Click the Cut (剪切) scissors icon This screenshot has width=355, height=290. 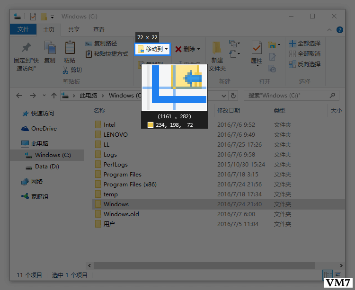(66, 70)
